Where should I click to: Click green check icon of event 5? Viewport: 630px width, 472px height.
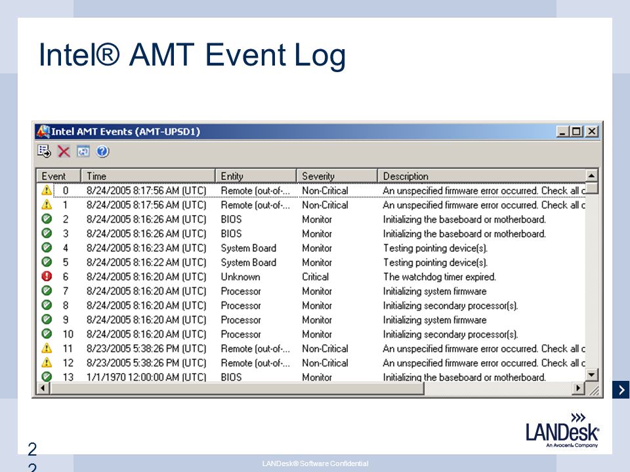click(47, 262)
